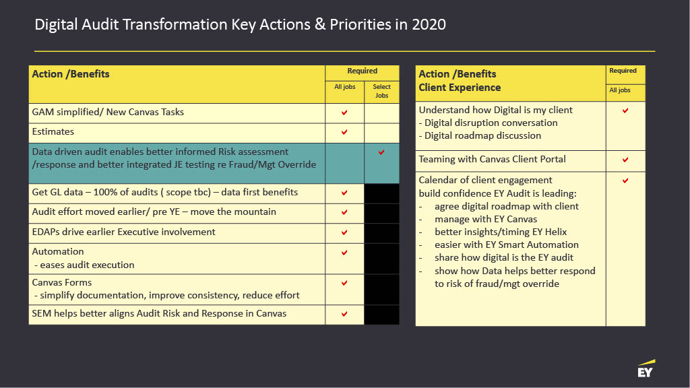Click the All jobs header in left table

tap(344, 87)
